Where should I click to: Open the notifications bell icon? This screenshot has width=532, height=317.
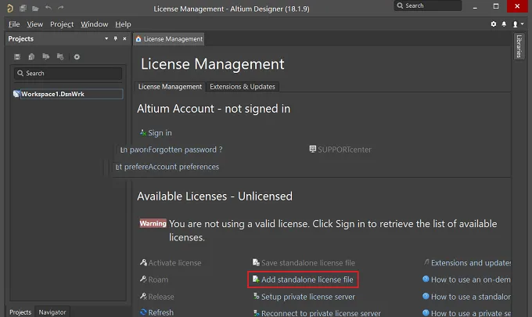coord(504,24)
